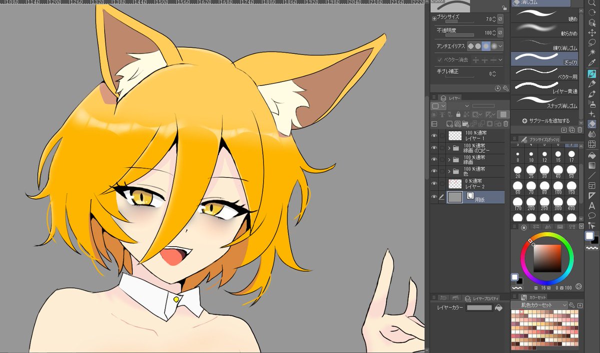Expand the 線画 のコピー folder
The height and width of the screenshot is (353, 600).
tap(449, 148)
